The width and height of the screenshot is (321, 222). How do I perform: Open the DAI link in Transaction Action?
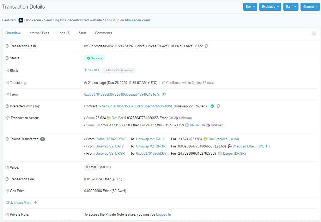[x=114, y=118]
